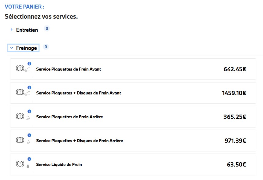Show info for Service Plaquettes de Frein Arrière
263x180 pixels.
(x=29, y=111)
